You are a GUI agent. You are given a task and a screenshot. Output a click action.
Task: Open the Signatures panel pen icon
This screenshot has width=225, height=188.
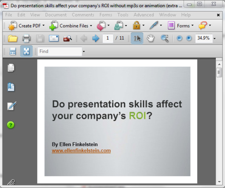(x=12, y=106)
